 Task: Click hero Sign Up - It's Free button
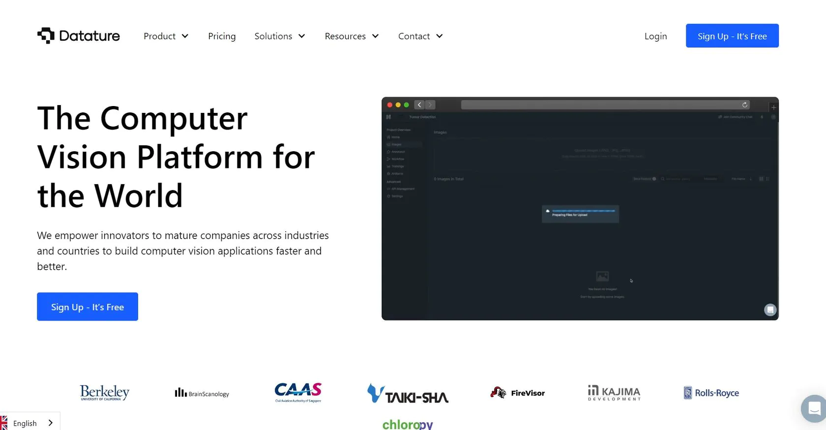tap(88, 307)
